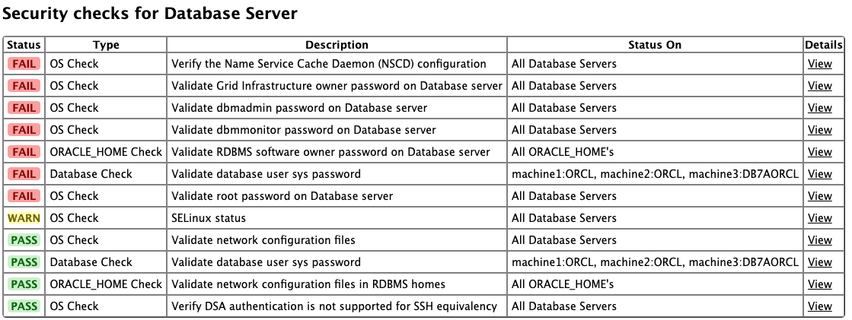The height and width of the screenshot is (320, 852).
Task: View details of failed sys password check
Action: (819, 174)
